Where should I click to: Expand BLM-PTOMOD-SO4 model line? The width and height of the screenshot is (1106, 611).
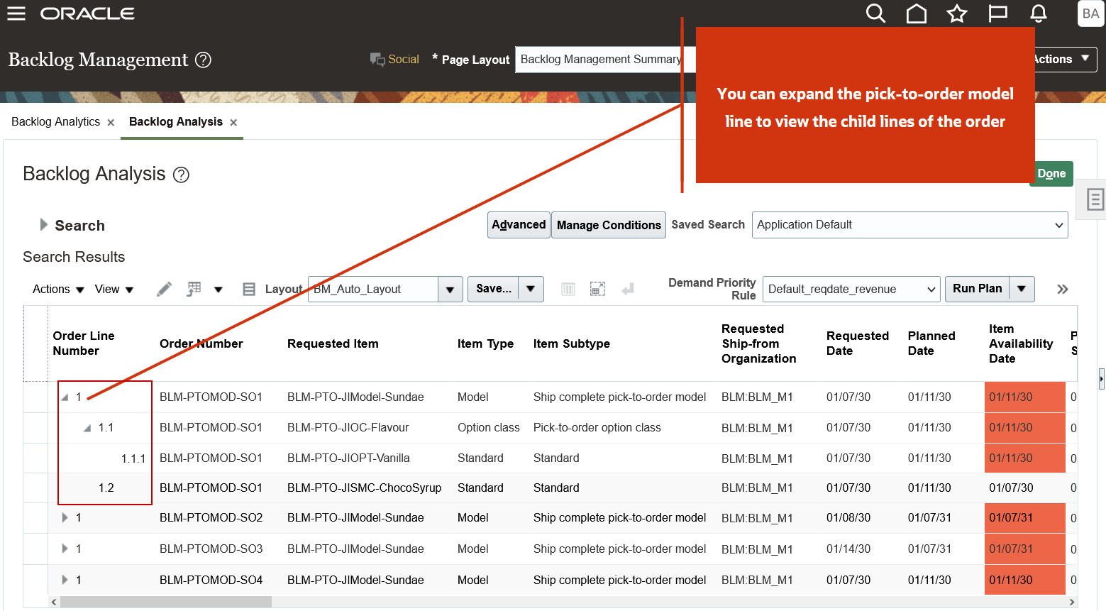pyautogui.click(x=65, y=580)
